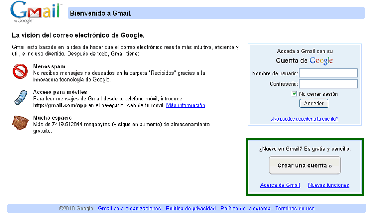Click the Gmail logo
The height and width of the screenshot is (216, 369).
[36, 12]
